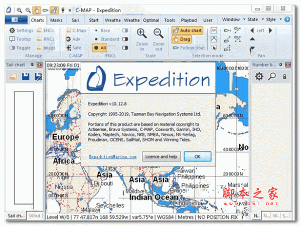Click the Tooltip option

point(20,39)
